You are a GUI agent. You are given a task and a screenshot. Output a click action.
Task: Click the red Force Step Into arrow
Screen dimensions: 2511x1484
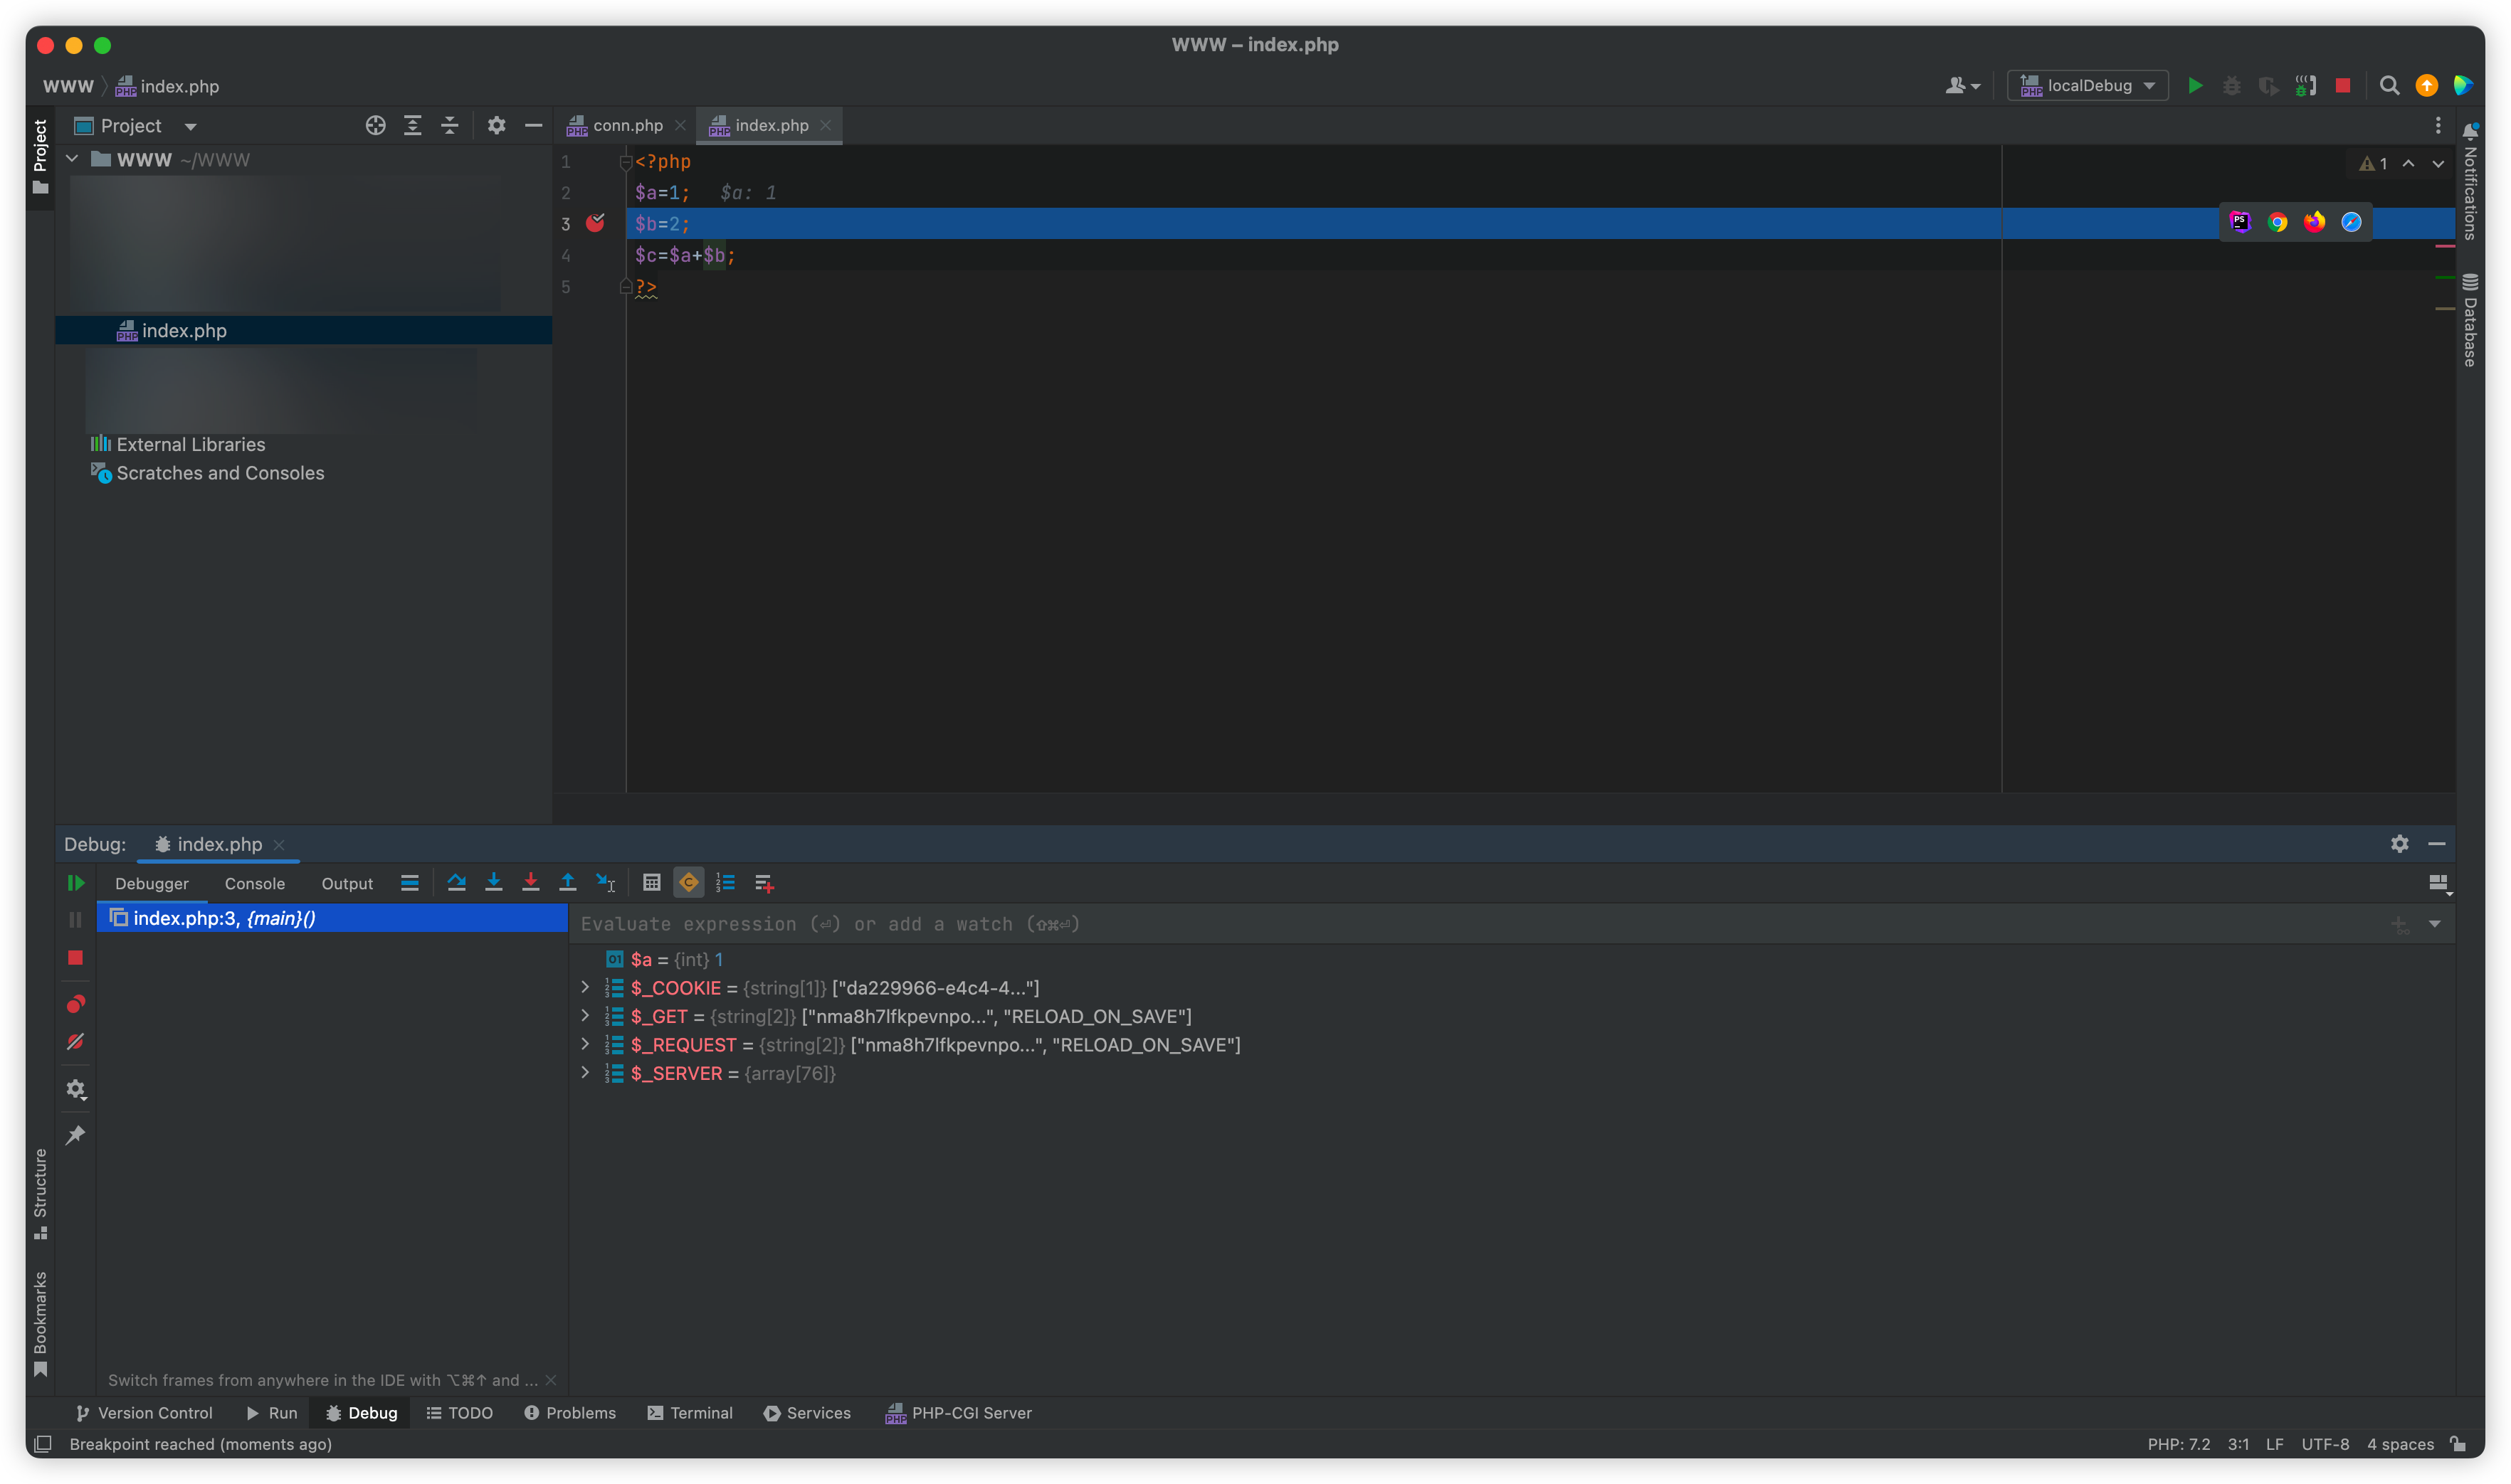(x=531, y=883)
